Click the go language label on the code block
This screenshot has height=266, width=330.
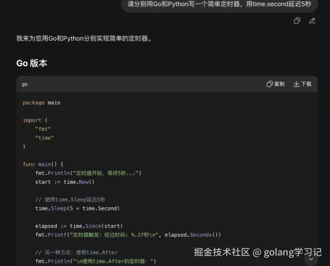(25, 84)
